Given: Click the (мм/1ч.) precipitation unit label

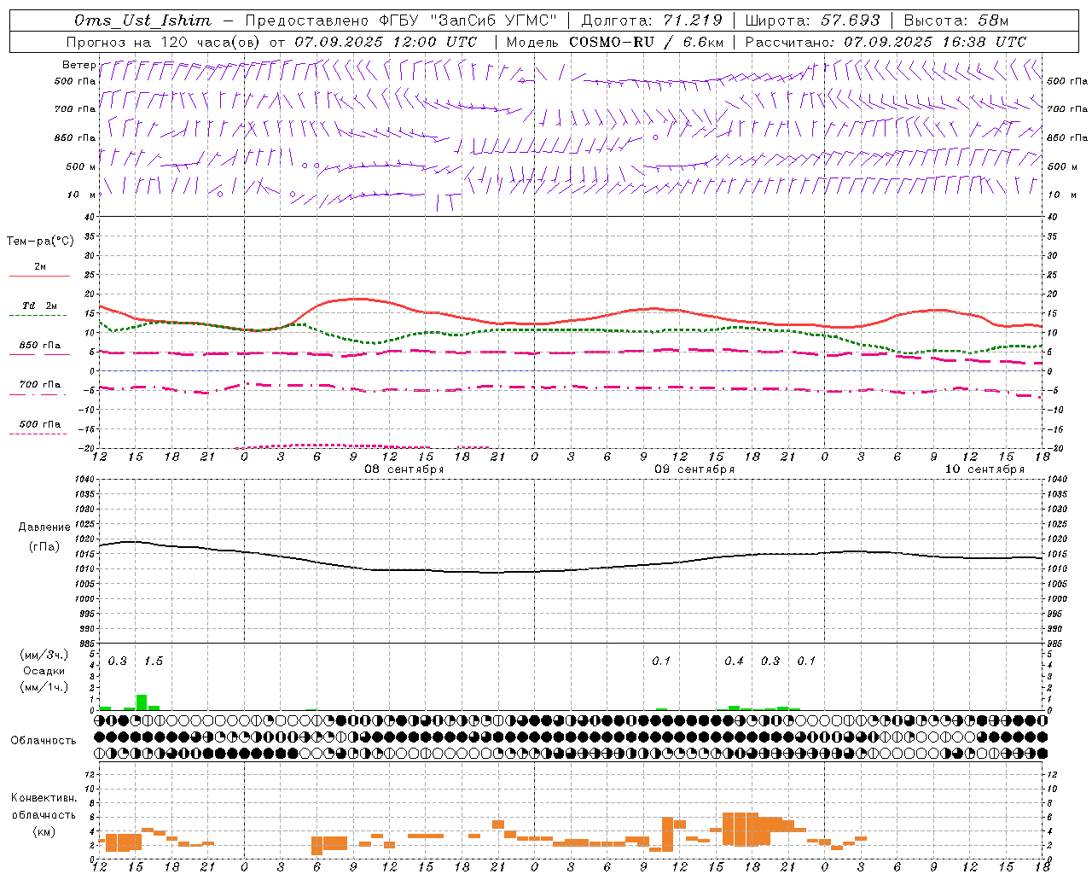Looking at the screenshot, I should coord(44,687).
